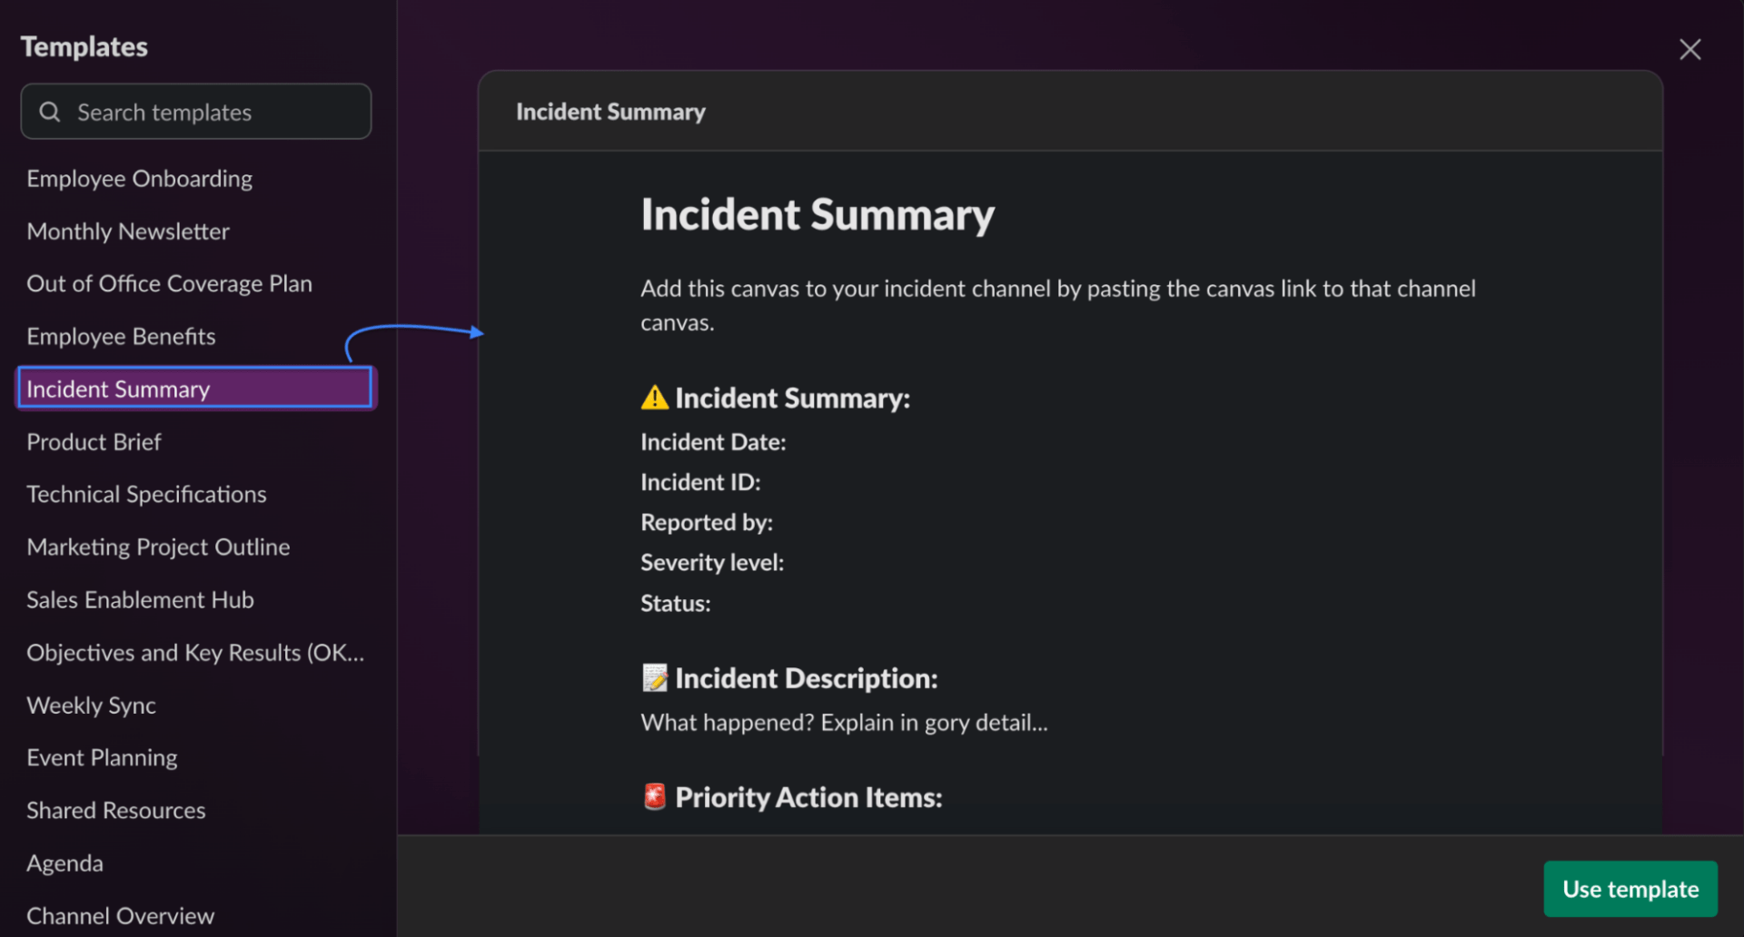Click the warning icon beside Incident Summary heading
1744x937 pixels.
point(655,397)
